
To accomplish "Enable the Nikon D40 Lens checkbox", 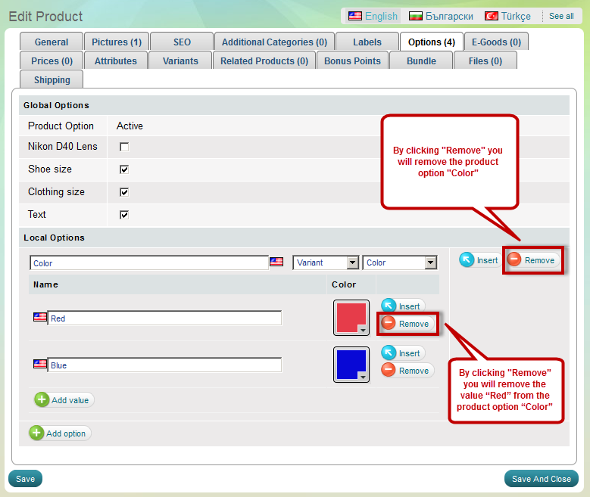I will pos(124,147).
